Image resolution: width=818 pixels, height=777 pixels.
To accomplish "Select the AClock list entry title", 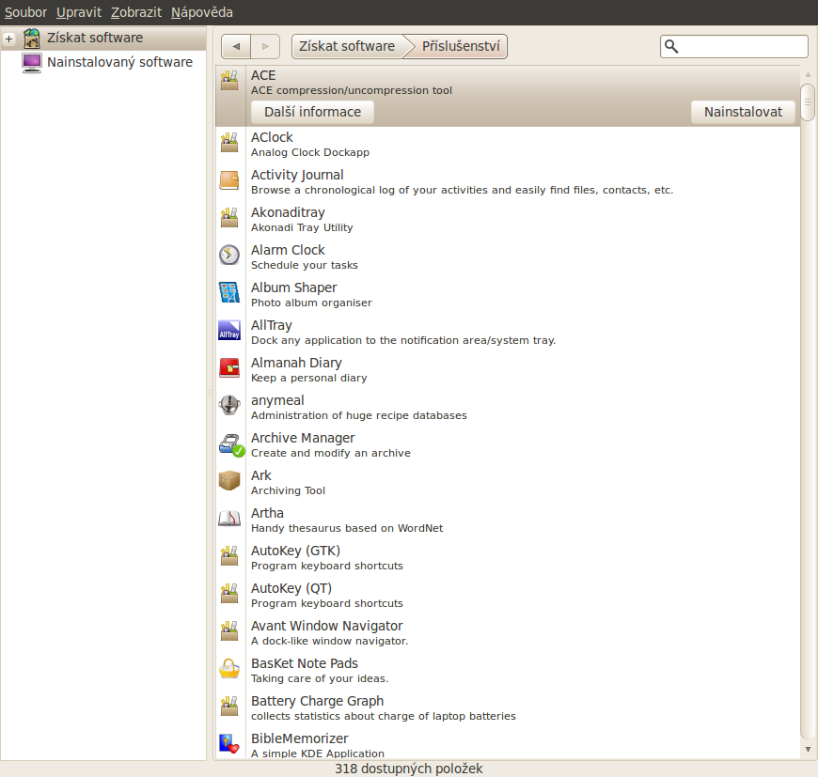I will tap(272, 137).
